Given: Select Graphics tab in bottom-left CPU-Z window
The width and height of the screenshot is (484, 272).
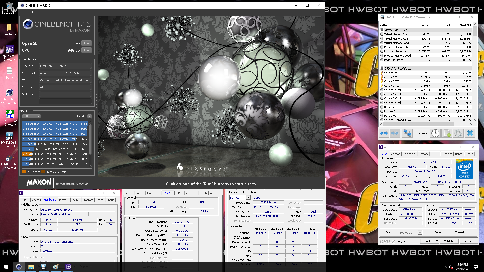Looking at the screenshot, I should click(88, 200).
